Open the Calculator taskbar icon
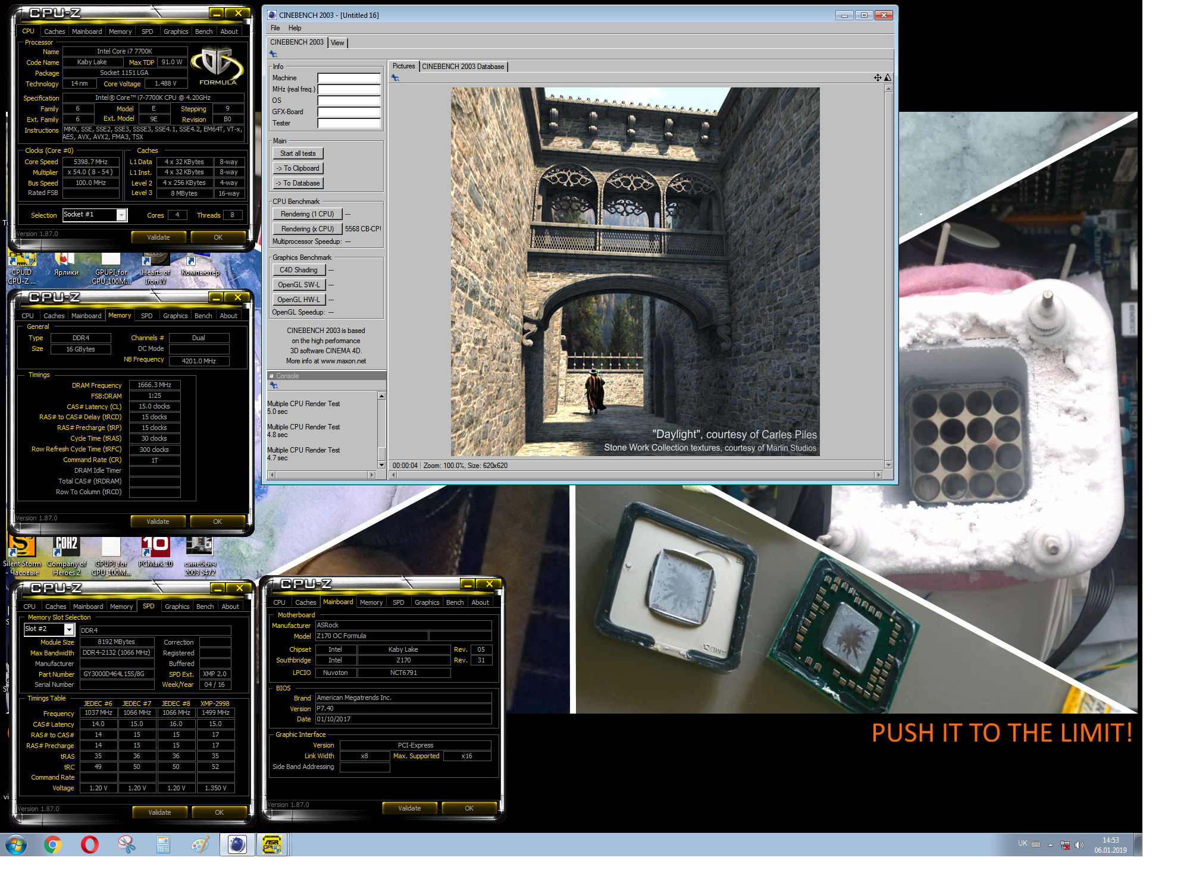1190x892 pixels. point(163,844)
